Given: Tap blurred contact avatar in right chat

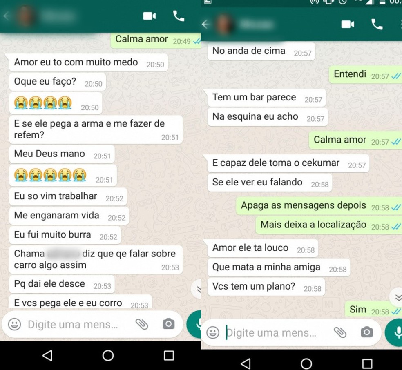Looking at the screenshot, I should (x=224, y=25).
